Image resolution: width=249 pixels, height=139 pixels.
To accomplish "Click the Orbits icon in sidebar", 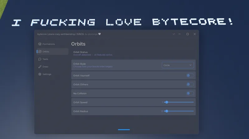I will [40, 51].
